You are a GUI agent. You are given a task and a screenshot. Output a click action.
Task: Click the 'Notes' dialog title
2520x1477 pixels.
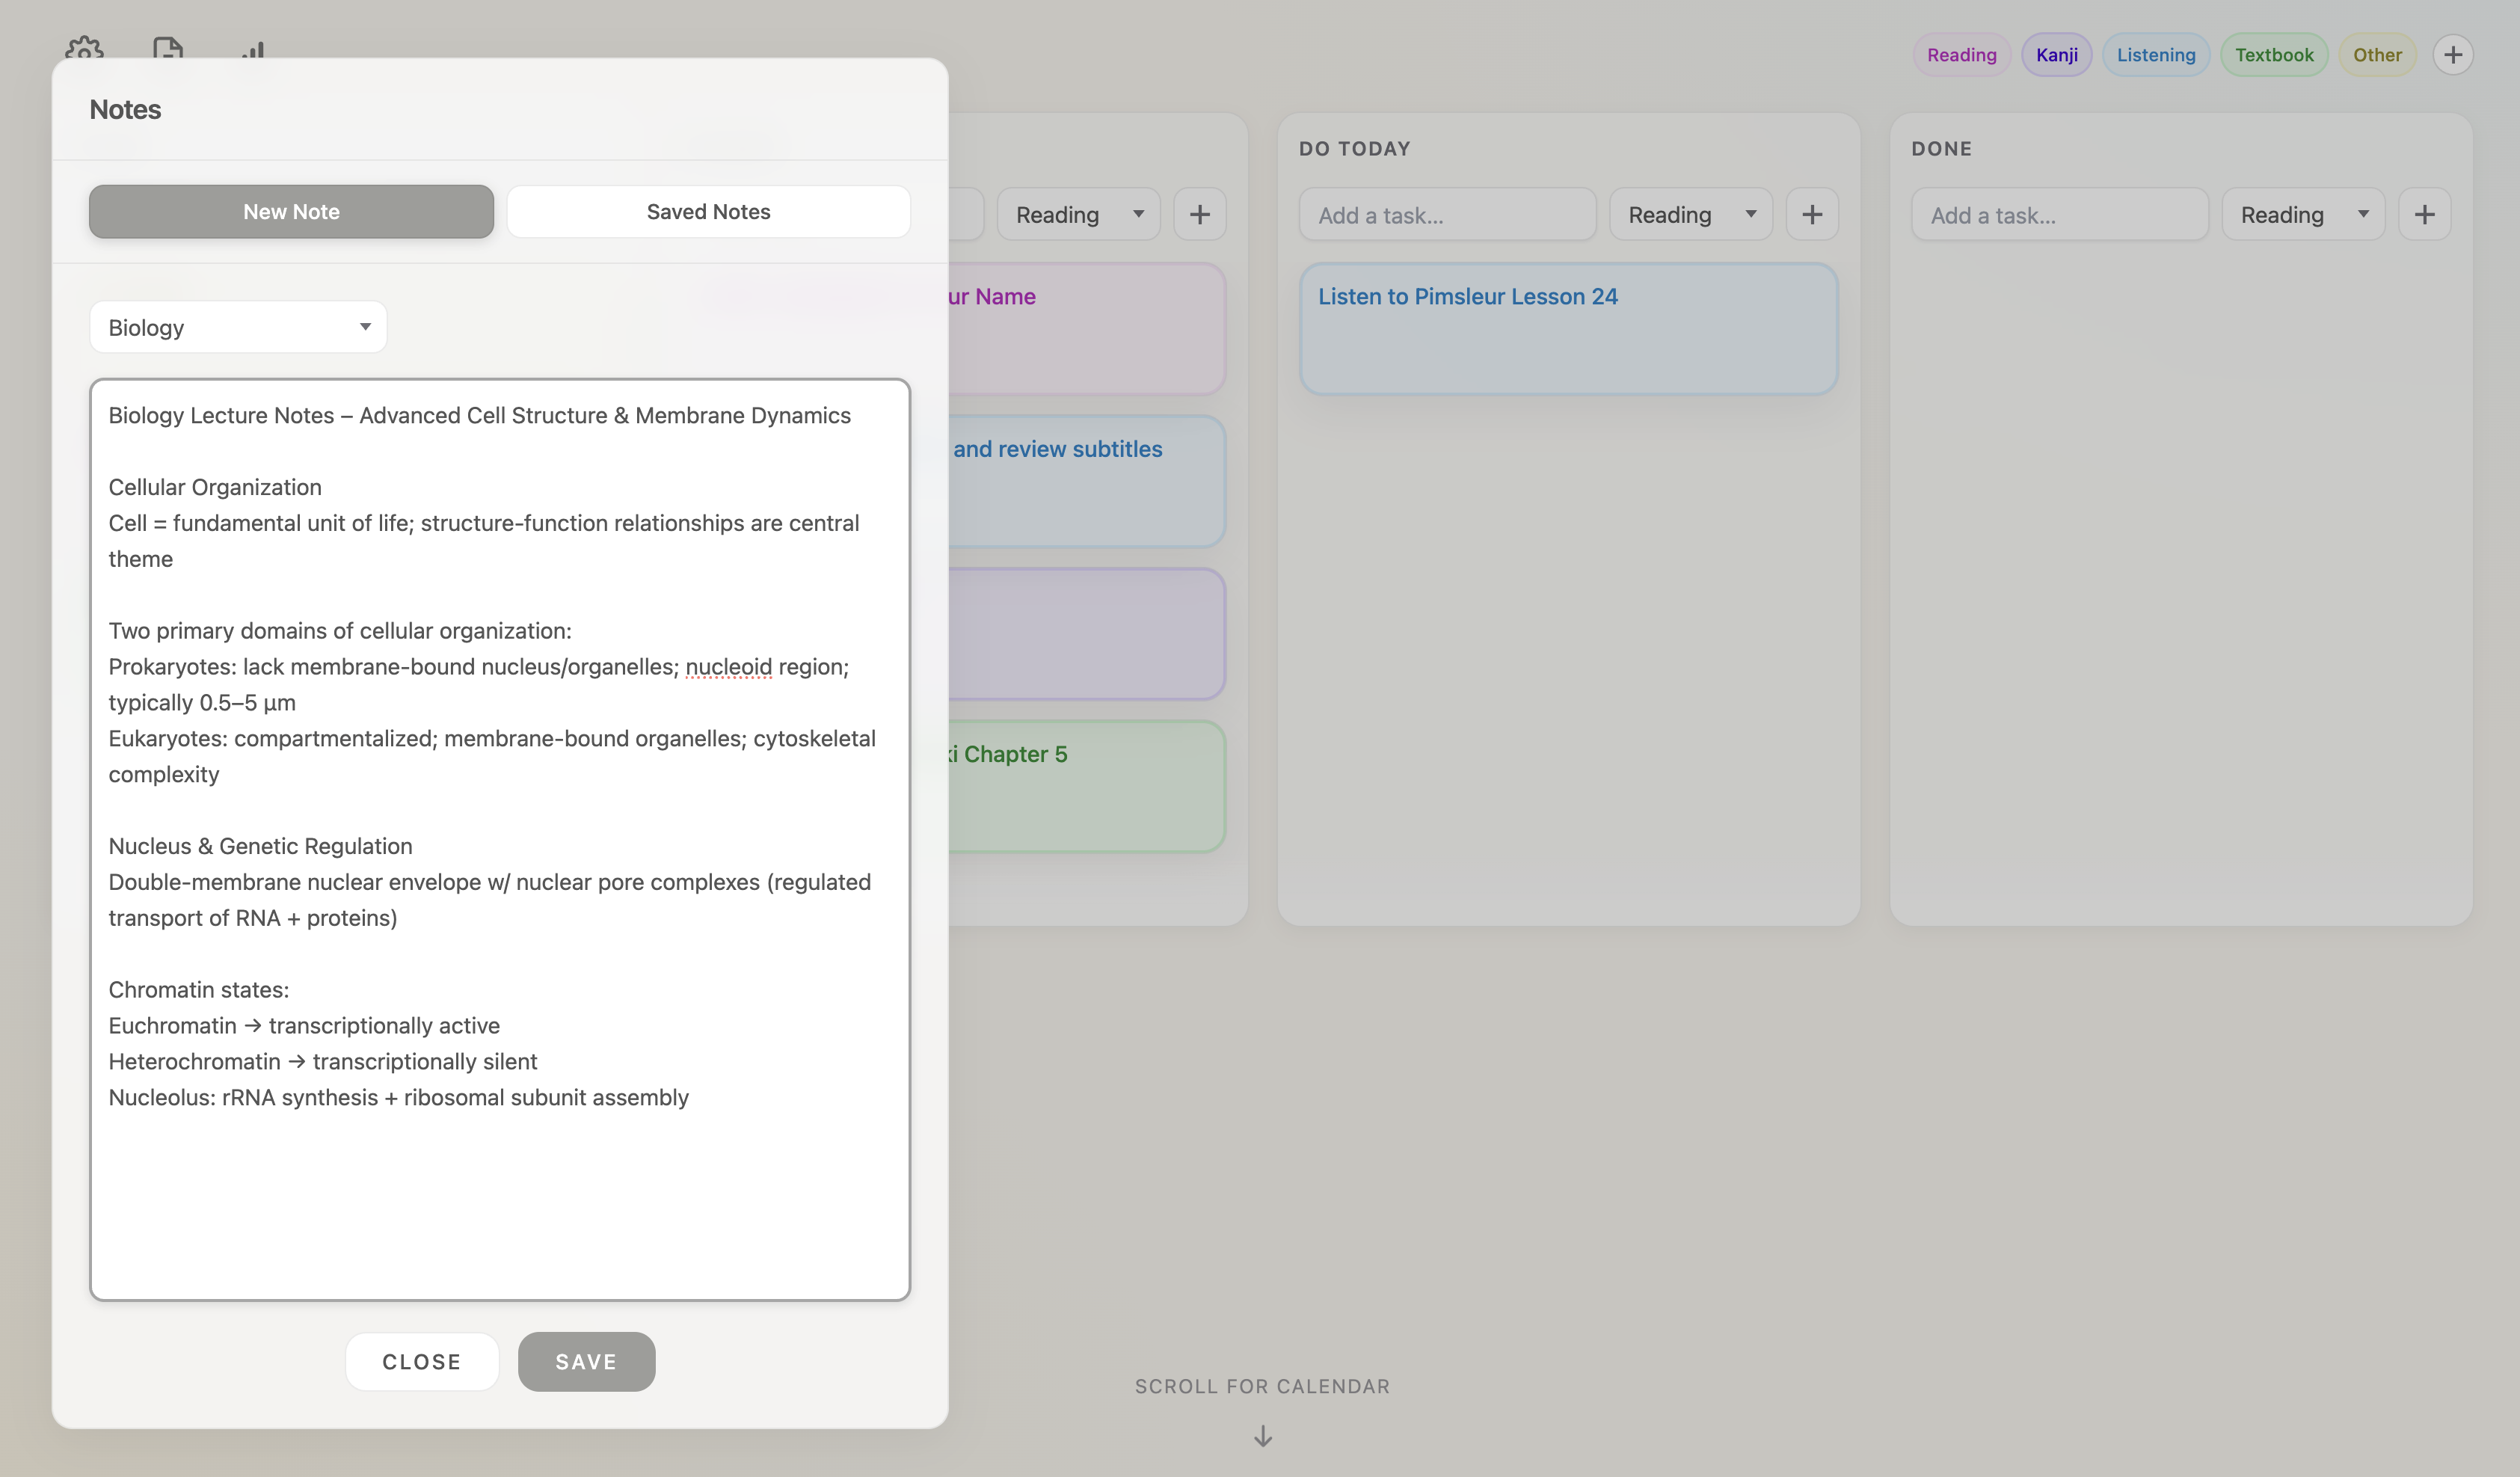(125, 110)
